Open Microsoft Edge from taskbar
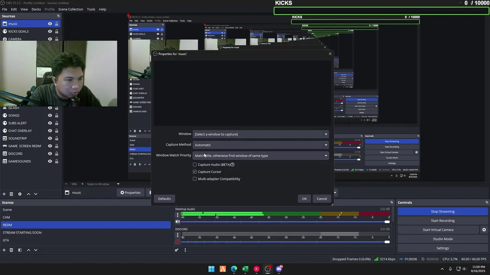Image resolution: width=490 pixels, height=275 pixels. 234,269
